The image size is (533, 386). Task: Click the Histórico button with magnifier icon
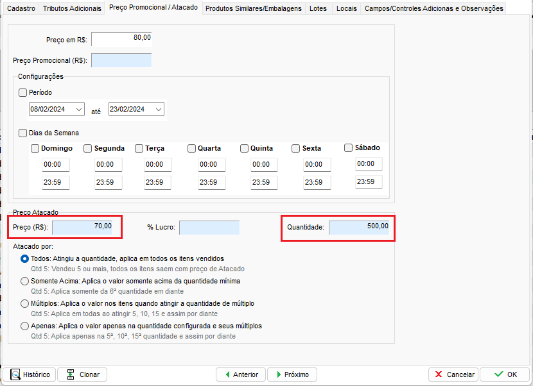click(x=30, y=374)
